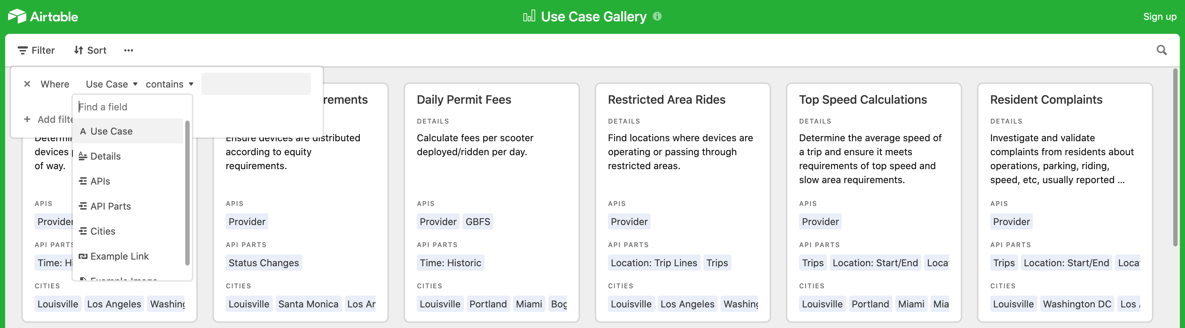The width and height of the screenshot is (1185, 328).
Task: Choose the Example Link field
Action: pos(119,256)
